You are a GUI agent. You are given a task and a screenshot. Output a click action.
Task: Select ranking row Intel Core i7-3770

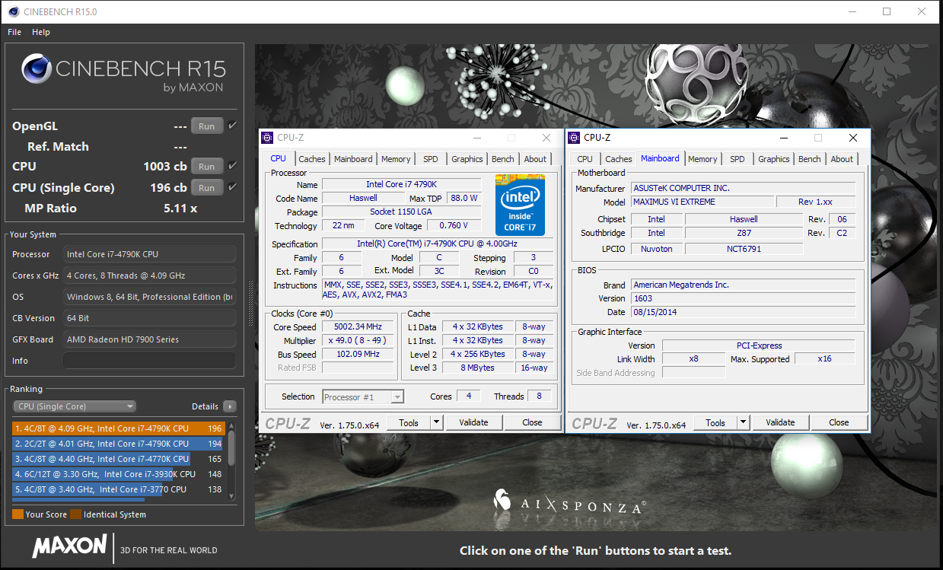point(118,489)
